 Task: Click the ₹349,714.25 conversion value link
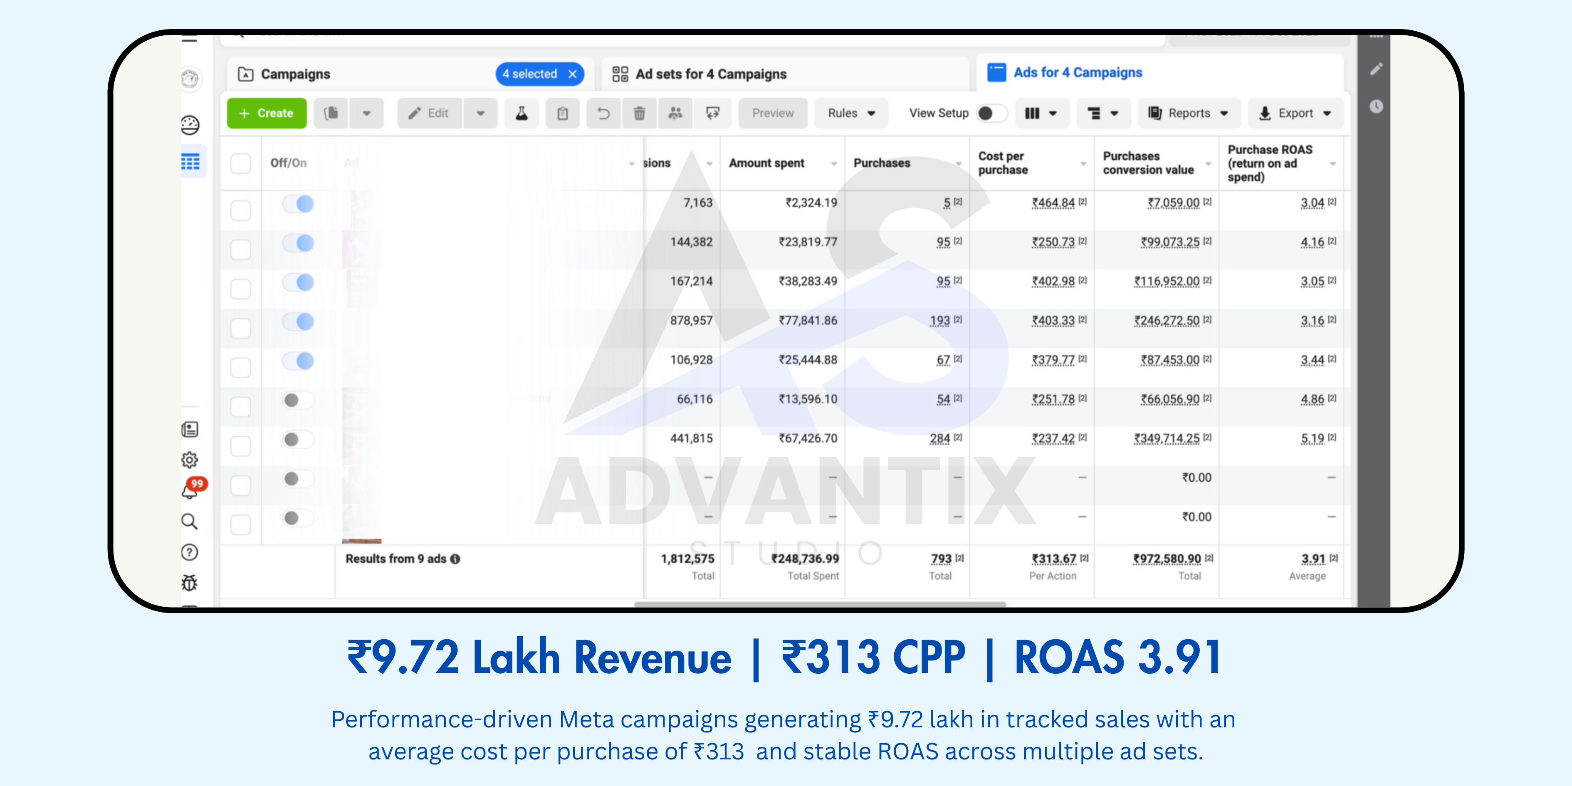pyautogui.click(x=1167, y=438)
